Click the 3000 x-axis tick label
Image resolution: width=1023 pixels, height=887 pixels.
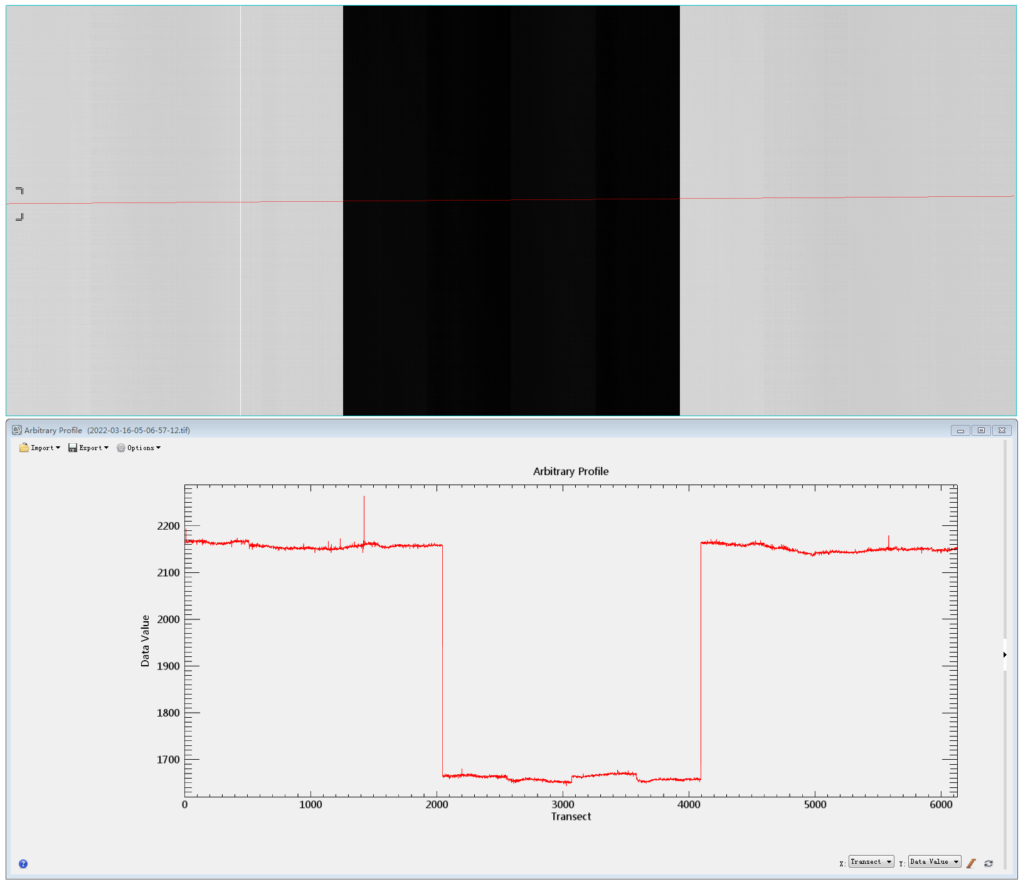pyautogui.click(x=563, y=804)
